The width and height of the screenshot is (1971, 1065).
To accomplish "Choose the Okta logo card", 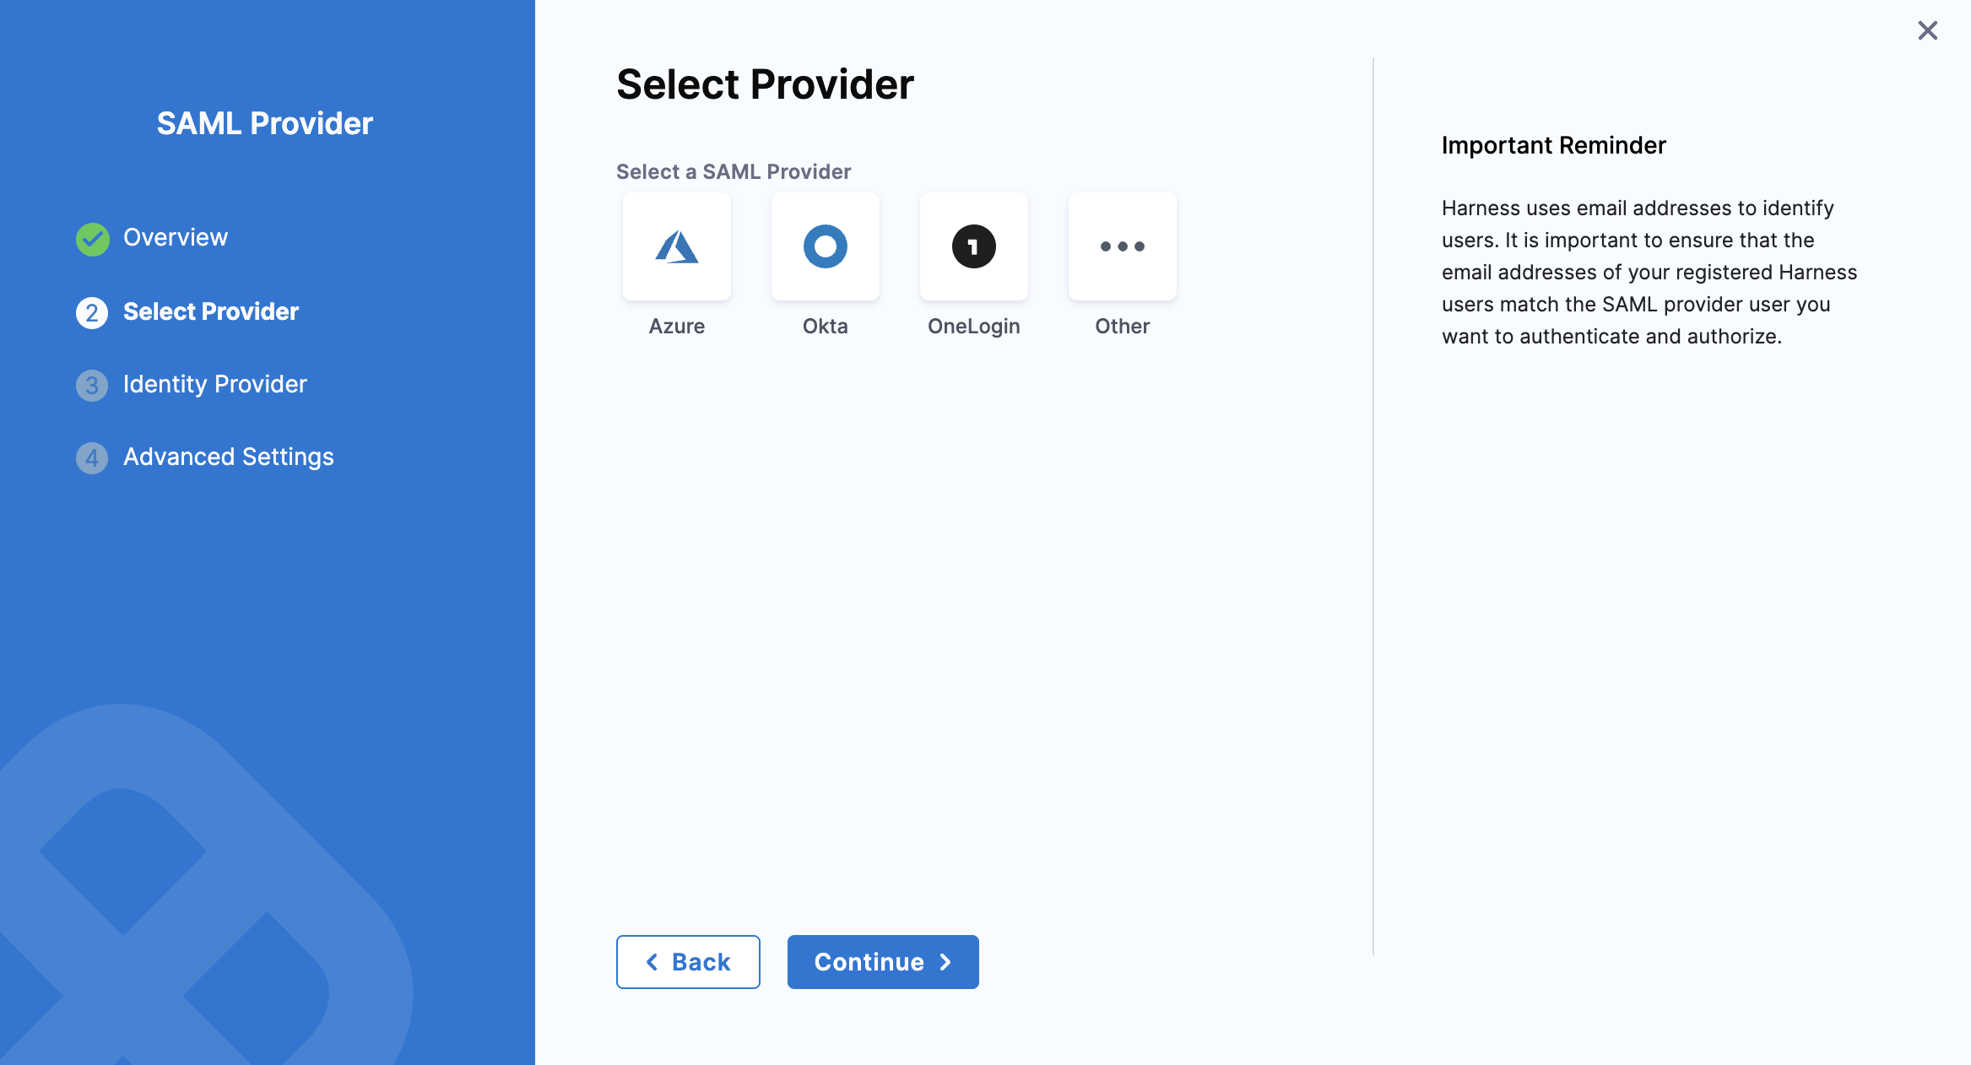I will point(825,246).
